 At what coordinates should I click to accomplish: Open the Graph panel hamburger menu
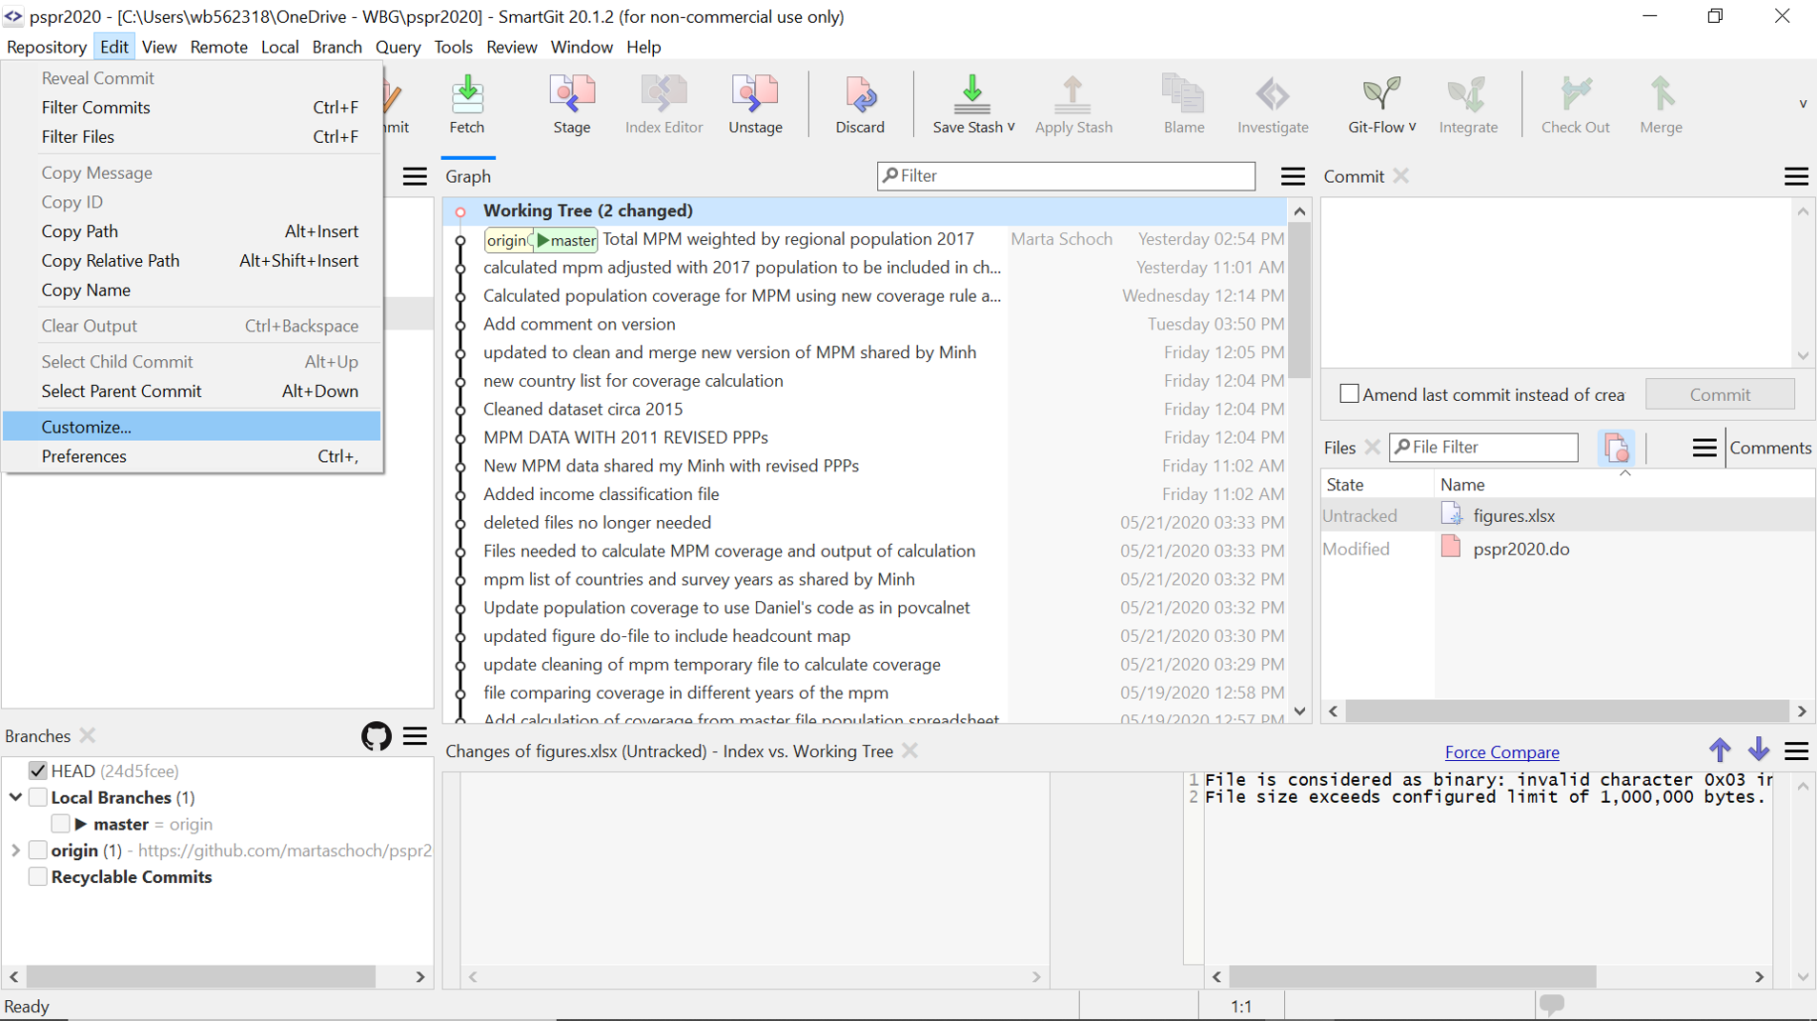(x=1293, y=176)
